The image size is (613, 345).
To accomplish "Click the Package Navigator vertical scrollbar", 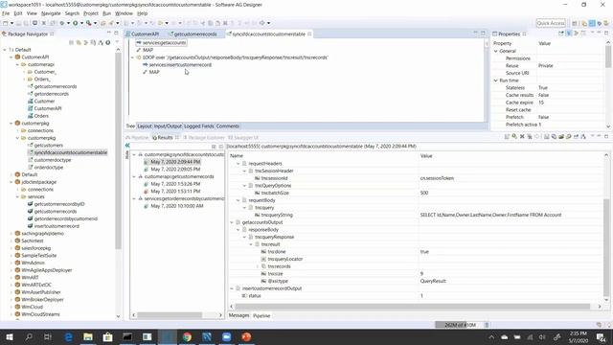I will coord(118,150).
